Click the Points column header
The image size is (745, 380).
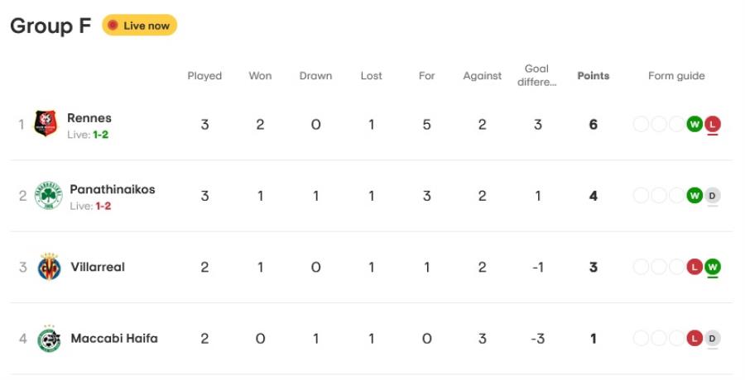click(594, 76)
